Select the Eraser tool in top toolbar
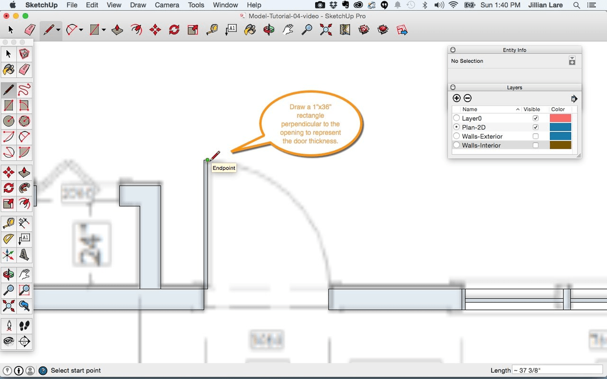 (30, 30)
